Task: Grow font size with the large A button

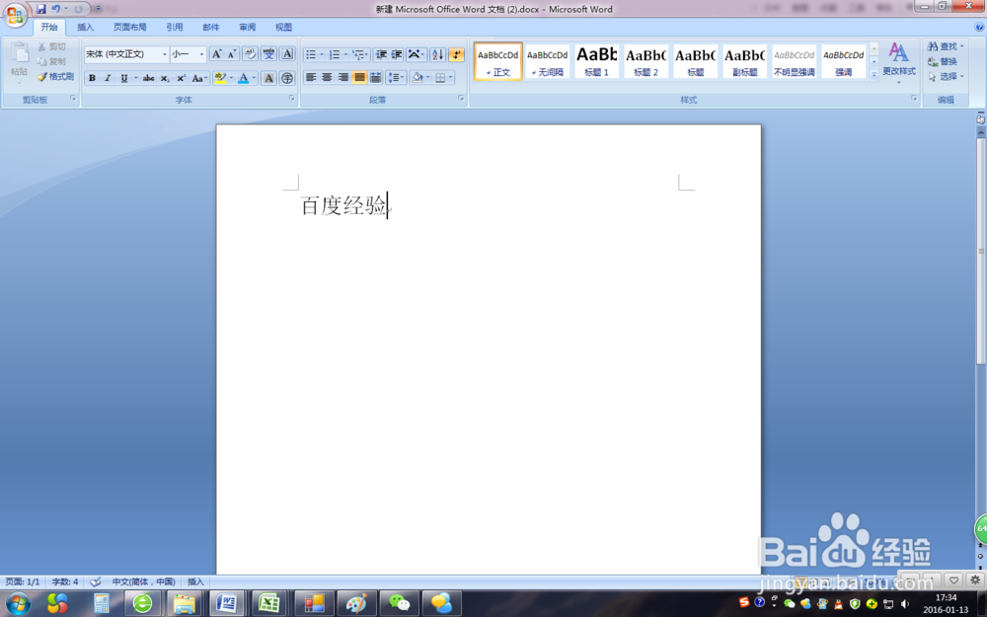Action: 216,54
